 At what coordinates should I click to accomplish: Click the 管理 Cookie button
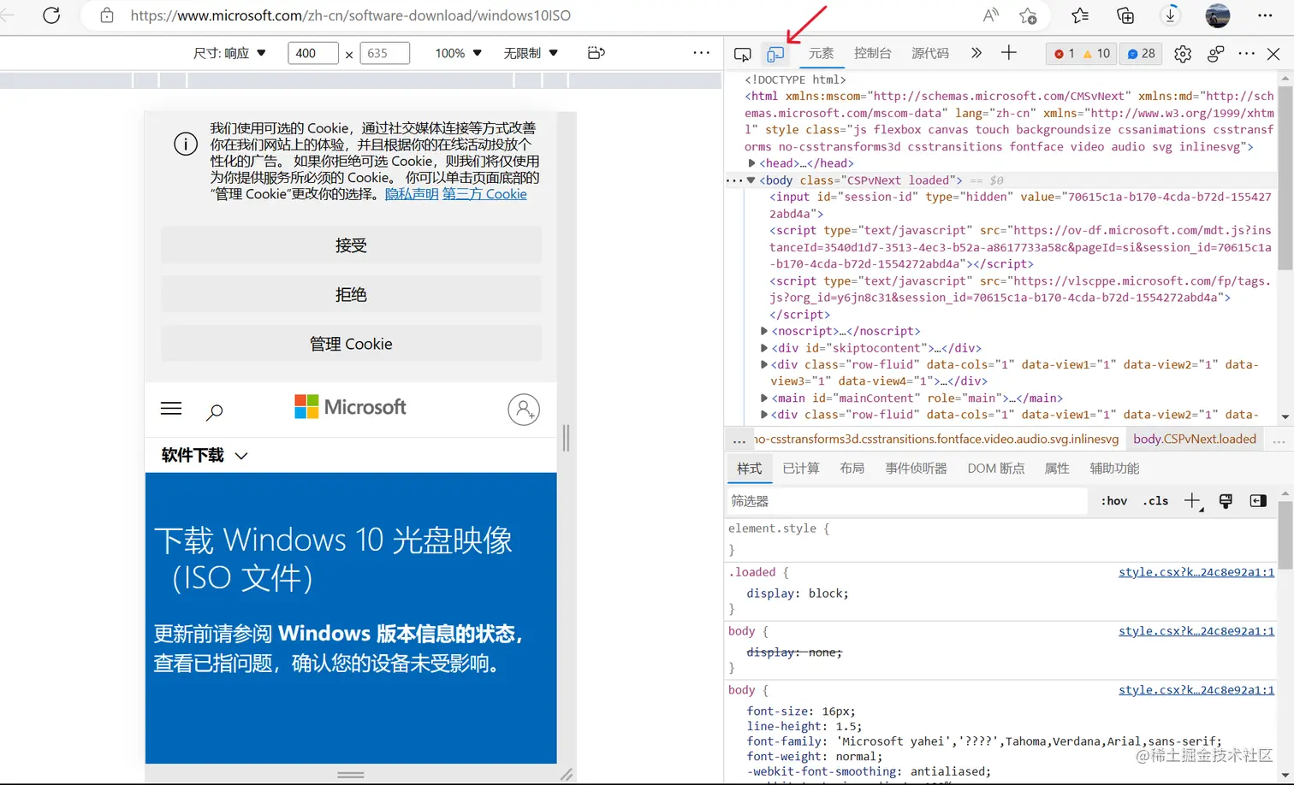351,344
